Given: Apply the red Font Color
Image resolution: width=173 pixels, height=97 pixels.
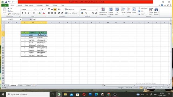Looking at the screenshot, I should coord(44,13).
